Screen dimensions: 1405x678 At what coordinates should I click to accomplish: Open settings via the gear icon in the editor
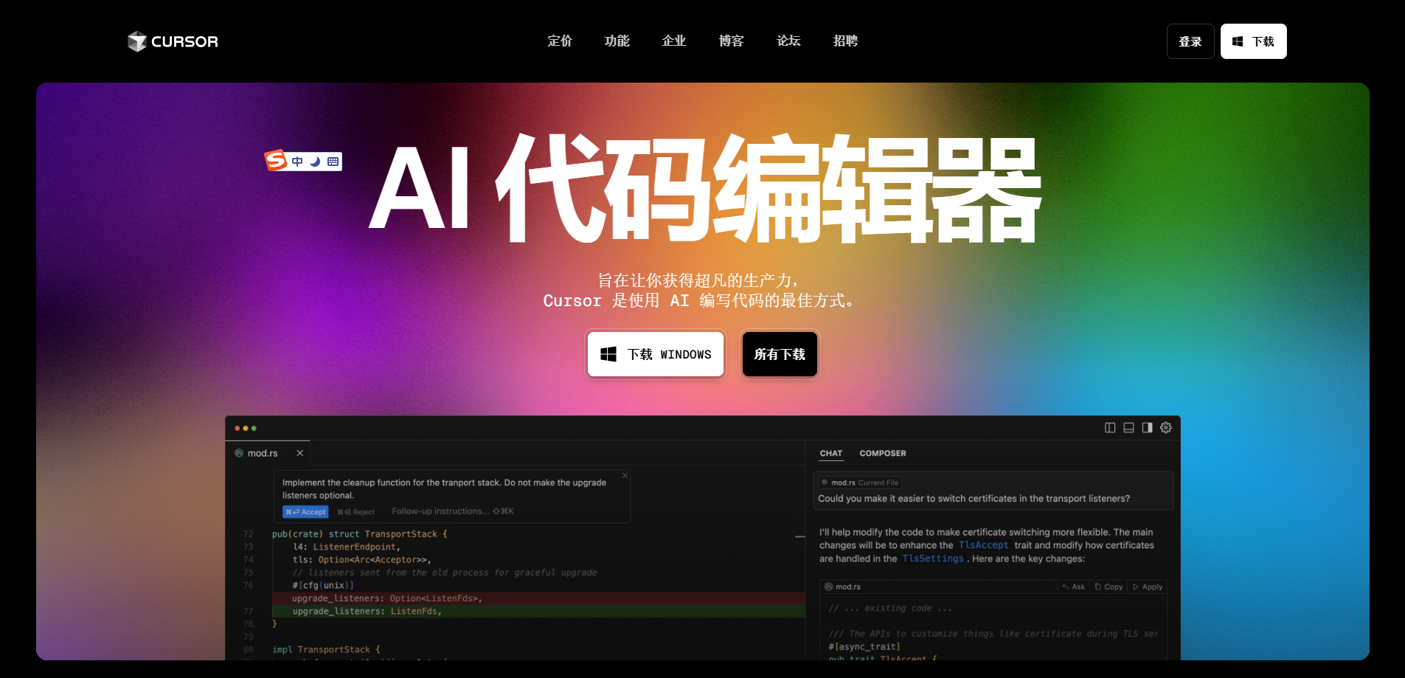point(1165,428)
